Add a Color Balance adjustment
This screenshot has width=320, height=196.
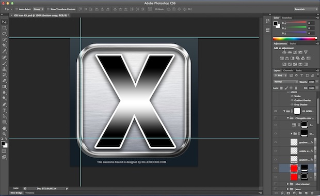(287, 58)
